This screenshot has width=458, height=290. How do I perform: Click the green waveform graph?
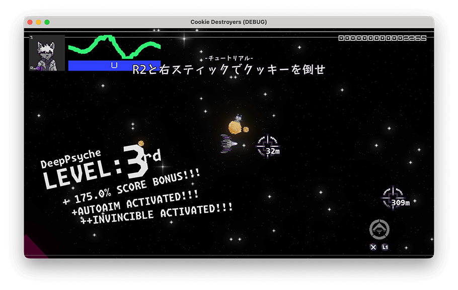tap(114, 47)
